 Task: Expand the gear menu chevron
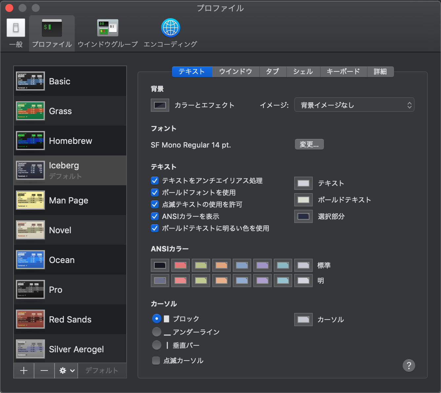tap(71, 371)
